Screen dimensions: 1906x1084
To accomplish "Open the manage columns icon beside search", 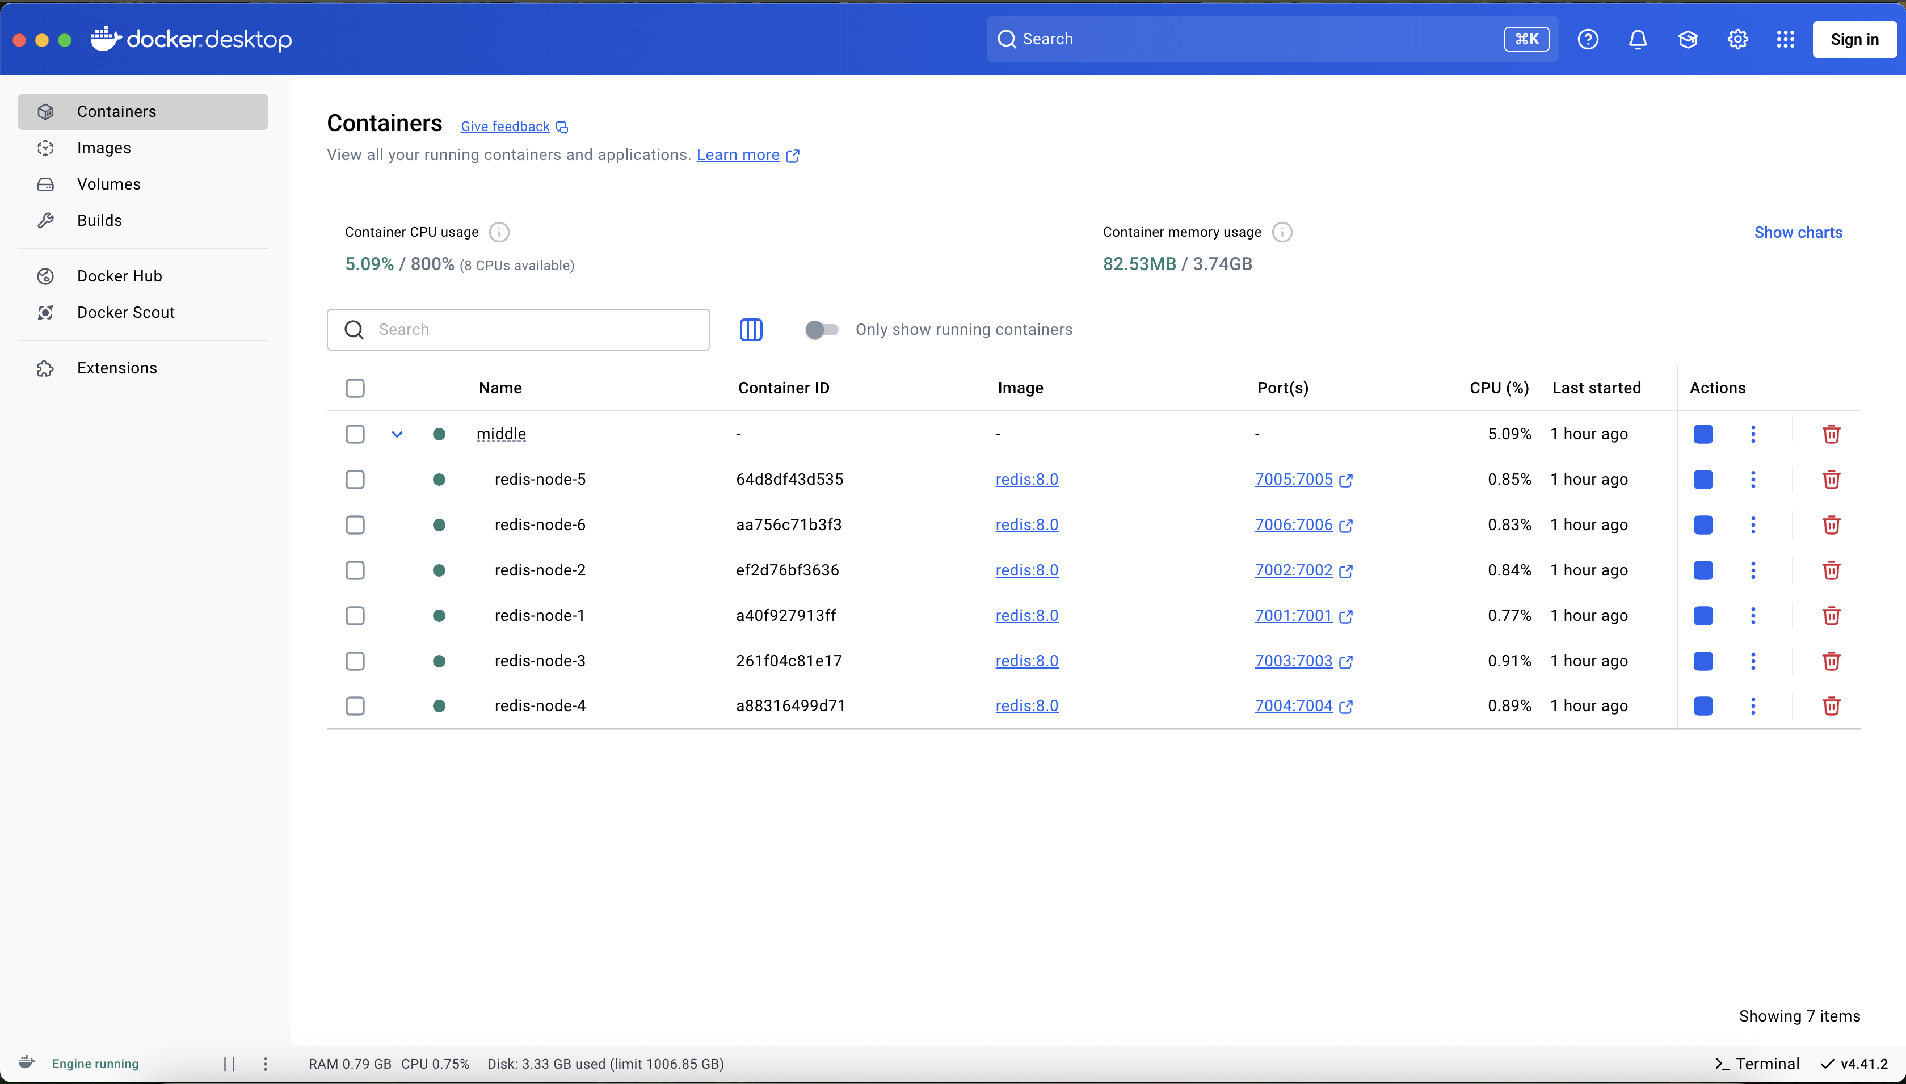I will click(x=751, y=330).
